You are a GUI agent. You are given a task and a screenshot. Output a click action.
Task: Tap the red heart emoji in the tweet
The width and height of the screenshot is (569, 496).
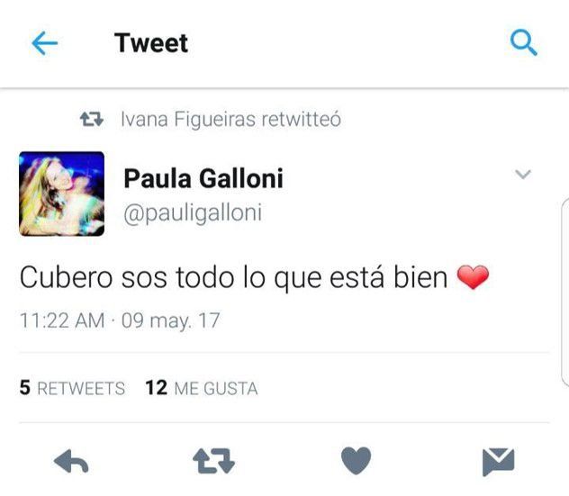473,277
